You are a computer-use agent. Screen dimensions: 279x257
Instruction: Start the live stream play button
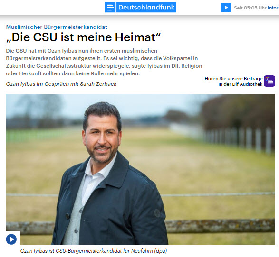coord(226,8)
